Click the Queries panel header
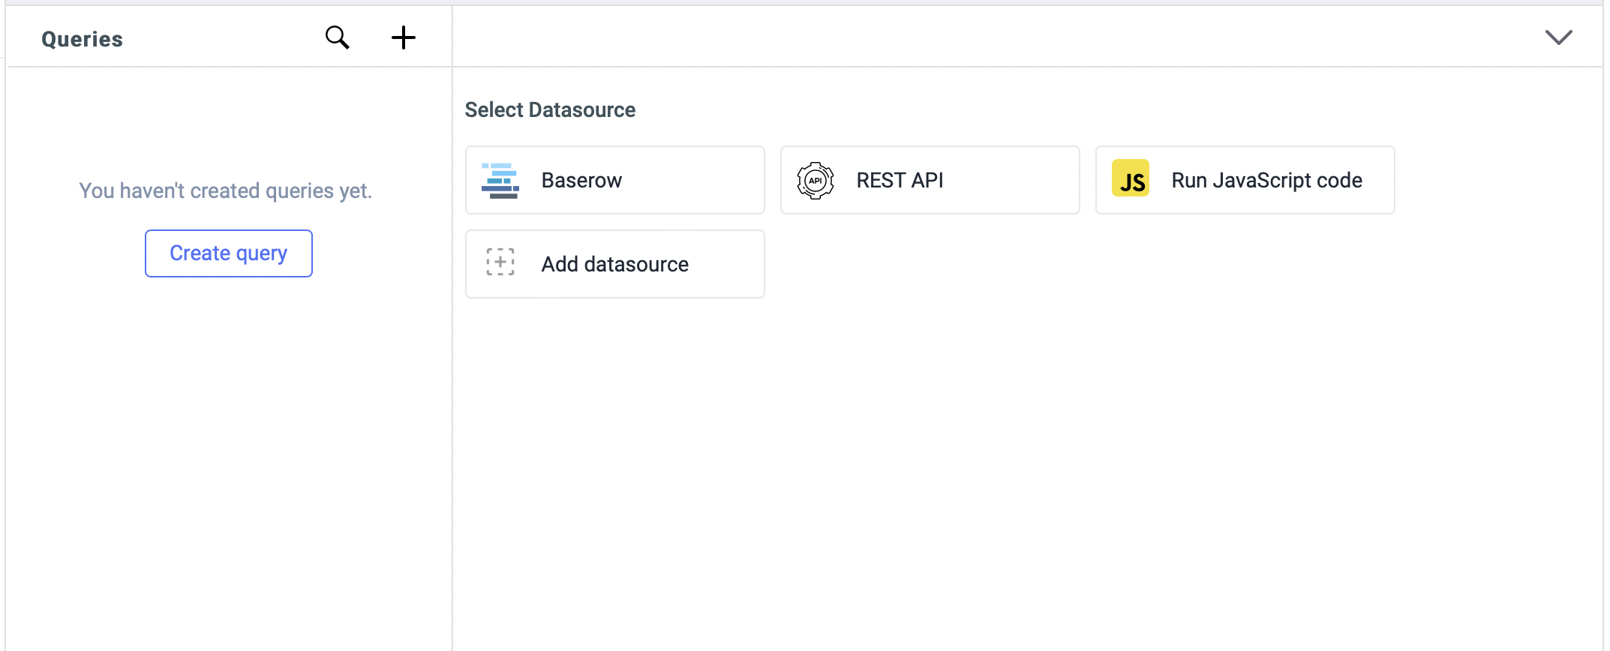1610x651 pixels. coord(83,38)
